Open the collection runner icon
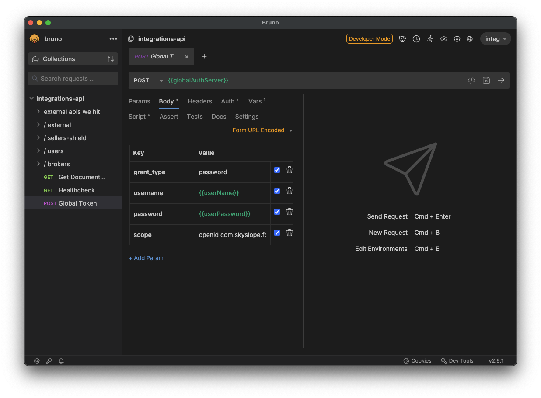This screenshot has width=541, height=398. [x=430, y=39]
